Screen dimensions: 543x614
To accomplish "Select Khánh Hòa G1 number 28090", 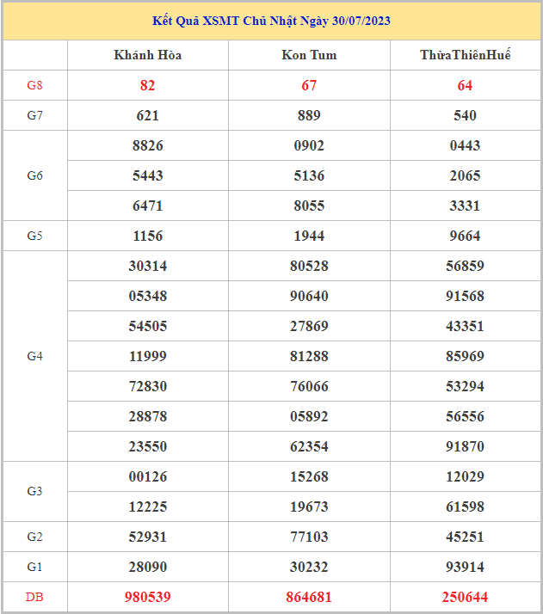I will click(148, 567).
